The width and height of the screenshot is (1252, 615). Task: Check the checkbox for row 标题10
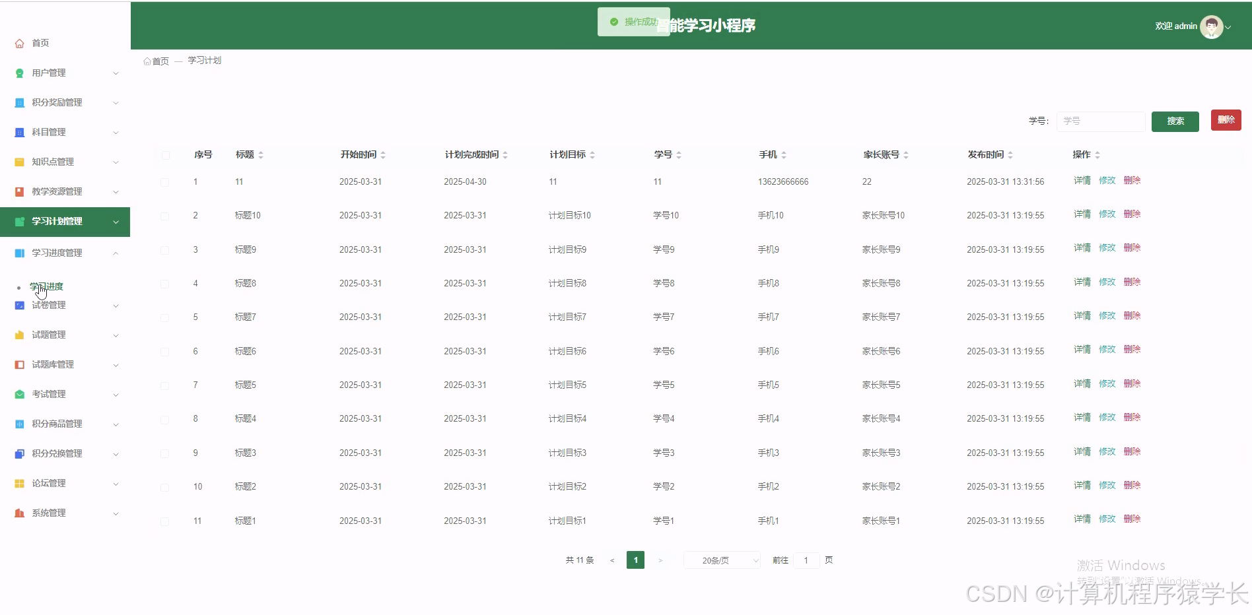click(165, 215)
